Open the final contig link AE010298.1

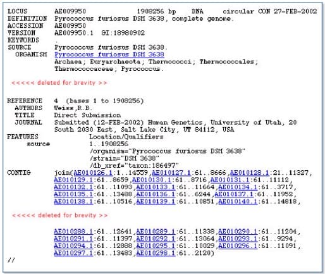tap(156, 253)
